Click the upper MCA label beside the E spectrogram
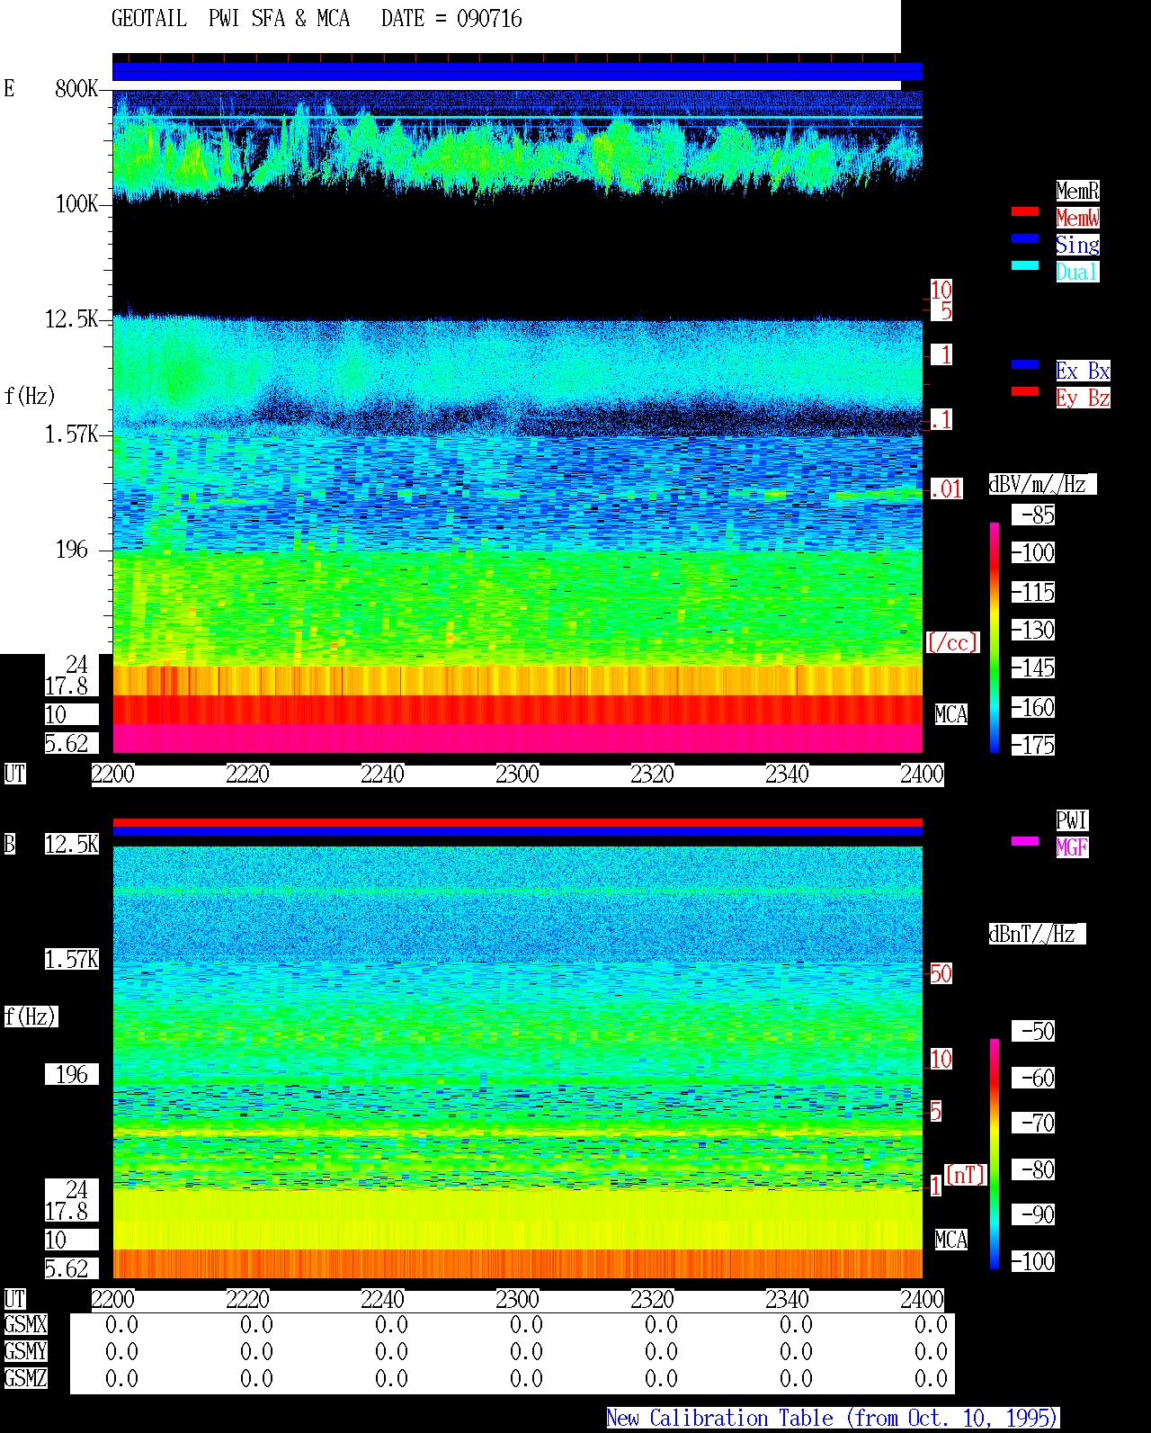 coord(951,715)
